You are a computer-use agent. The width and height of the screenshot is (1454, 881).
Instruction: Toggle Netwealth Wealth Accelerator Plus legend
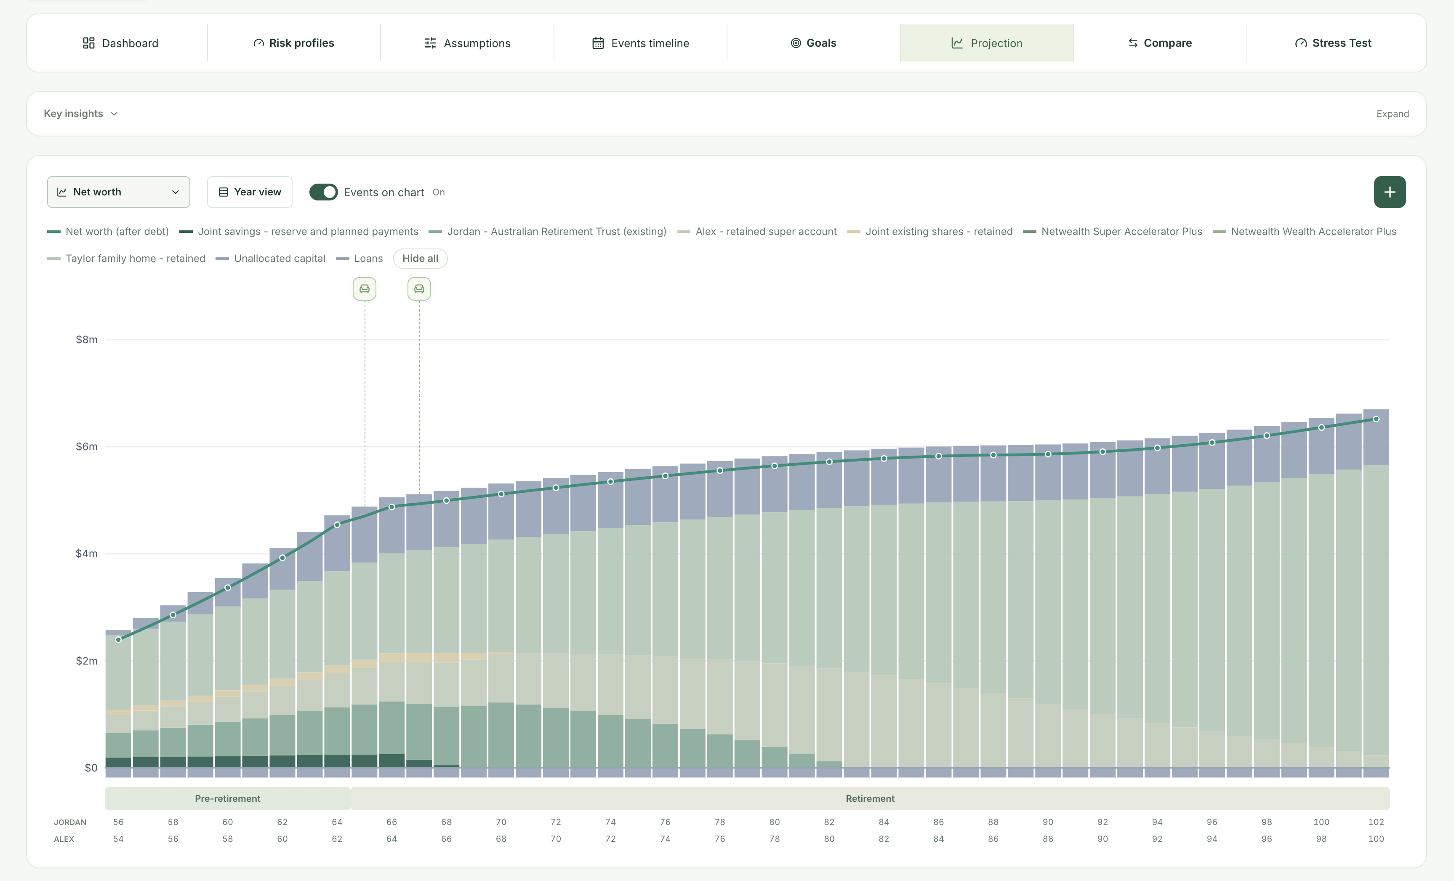(x=1304, y=232)
